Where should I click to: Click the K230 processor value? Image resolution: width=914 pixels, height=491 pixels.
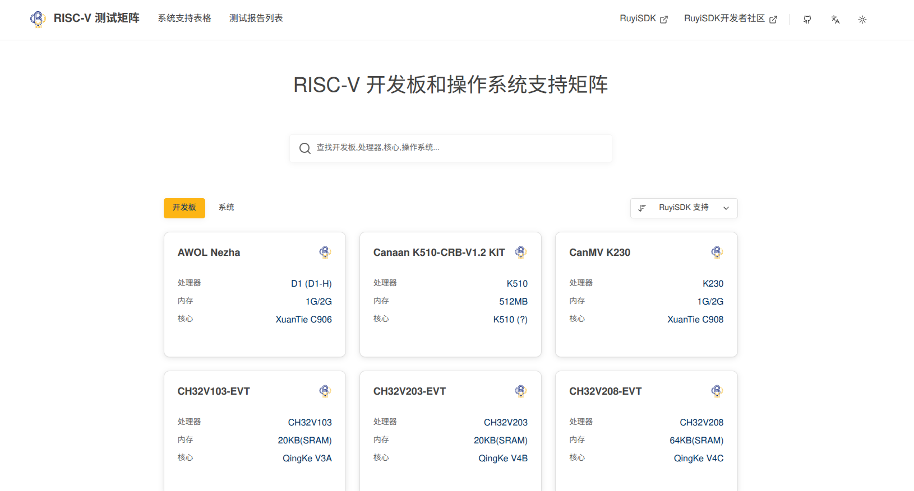click(x=713, y=284)
